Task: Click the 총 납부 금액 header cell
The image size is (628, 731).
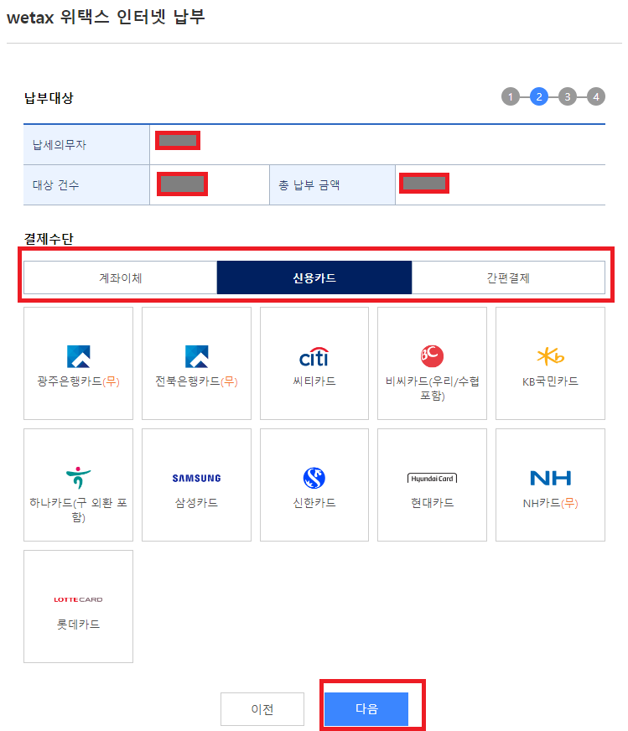Action: [332, 185]
